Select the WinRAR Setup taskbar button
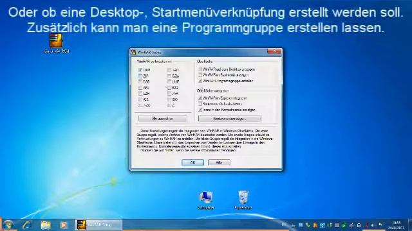 (98, 225)
